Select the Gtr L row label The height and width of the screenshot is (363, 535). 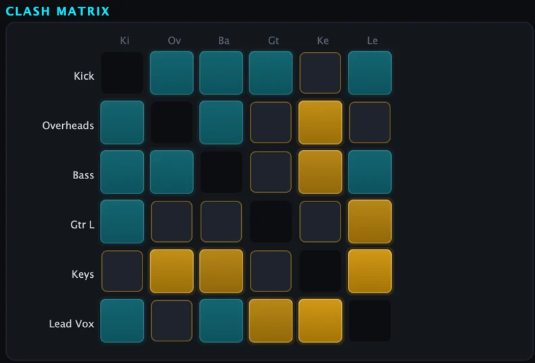(82, 224)
